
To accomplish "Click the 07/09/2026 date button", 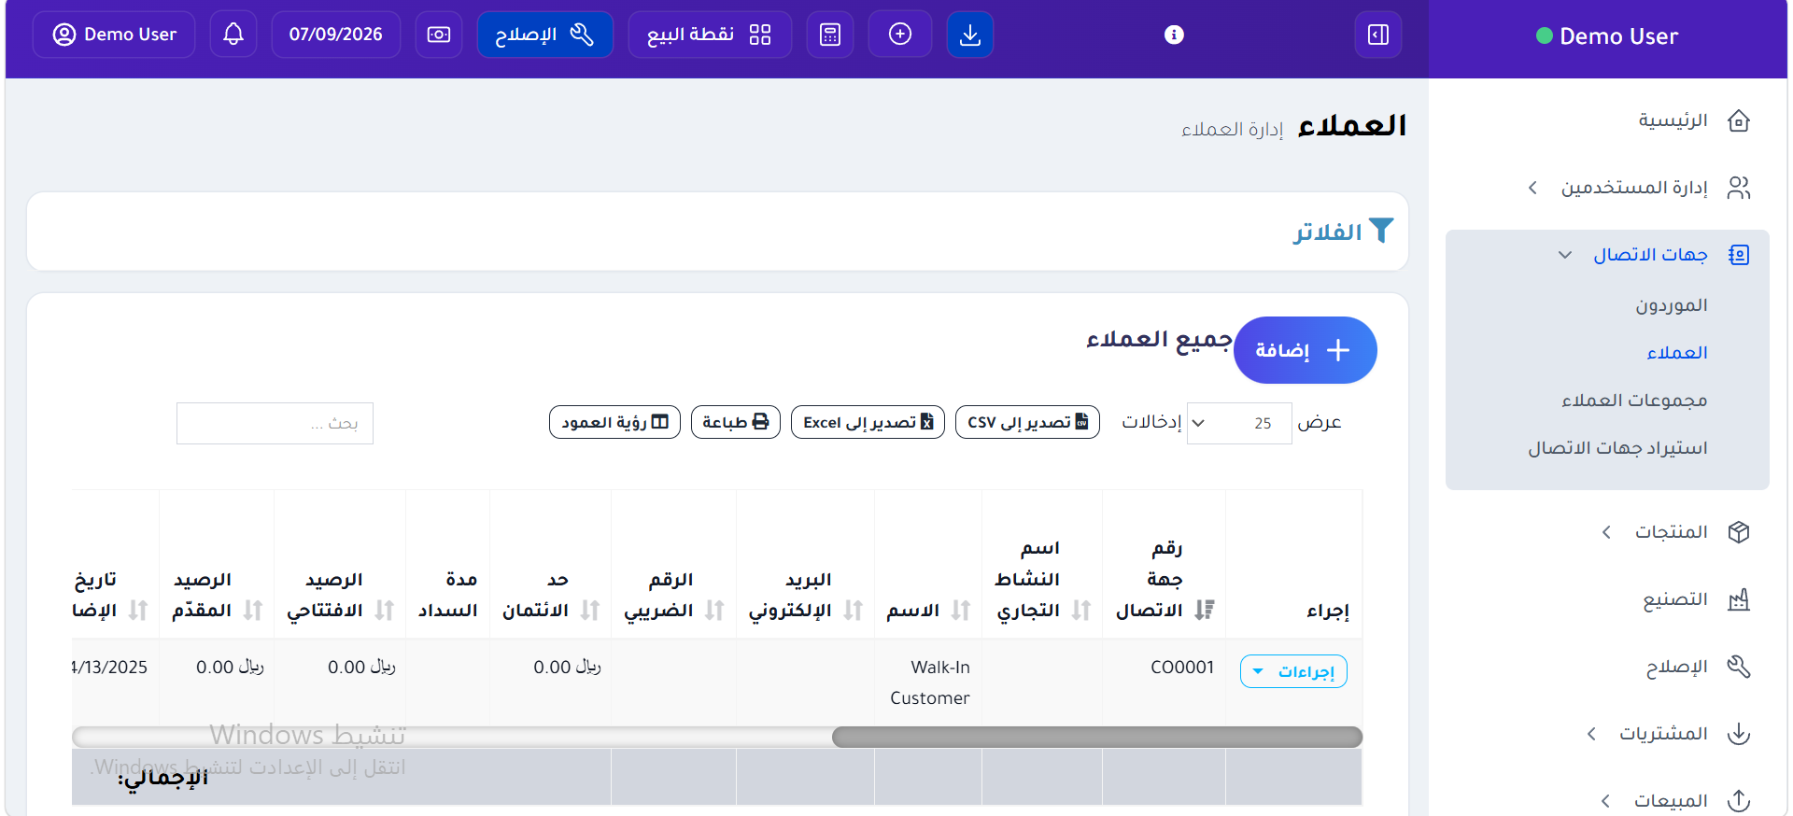I will pos(336,35).
